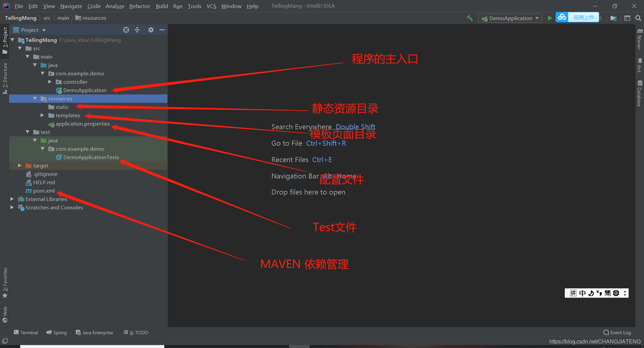The height and width of the screenshot is (348, 644).
Task: Hide the Project panel with minus icon
Action: [x=162, y=30]
